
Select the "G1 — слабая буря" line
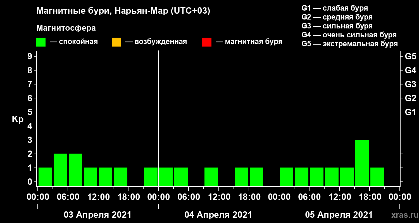pyautogui.click(x=335, y=8)
